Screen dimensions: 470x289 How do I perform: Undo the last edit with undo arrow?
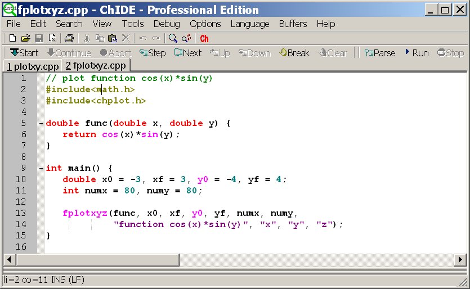[143, 38]
